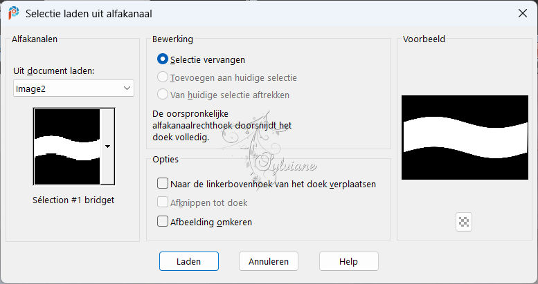Click the Image2 combo box field

tap(73, 88)
